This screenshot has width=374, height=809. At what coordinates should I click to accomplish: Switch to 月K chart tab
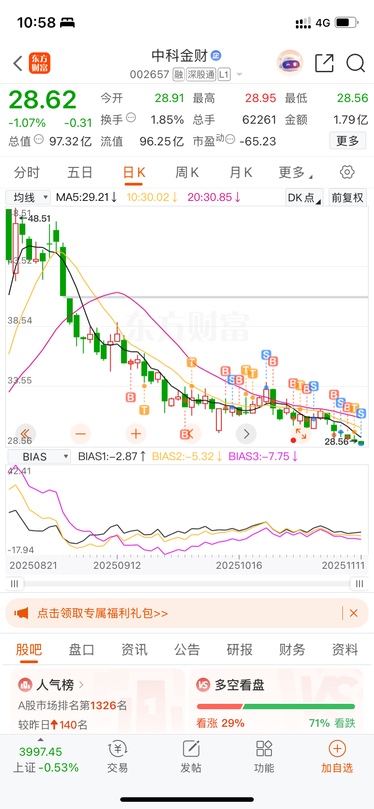click(241, 172)
